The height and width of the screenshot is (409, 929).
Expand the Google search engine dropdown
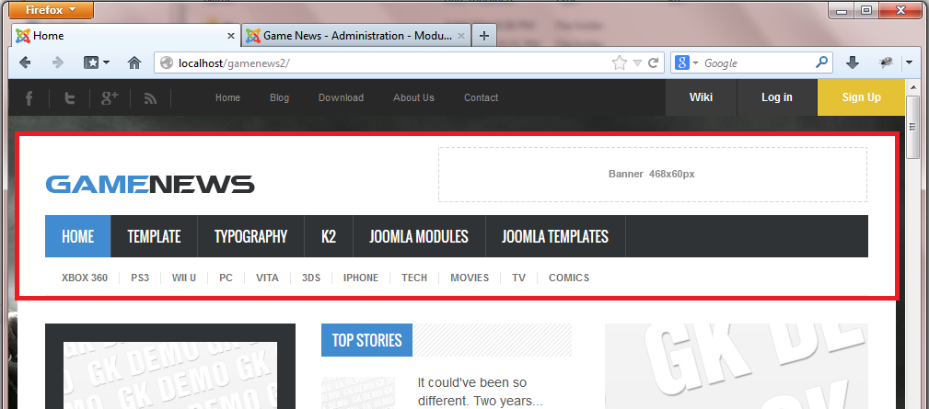(x=695, y=62)
